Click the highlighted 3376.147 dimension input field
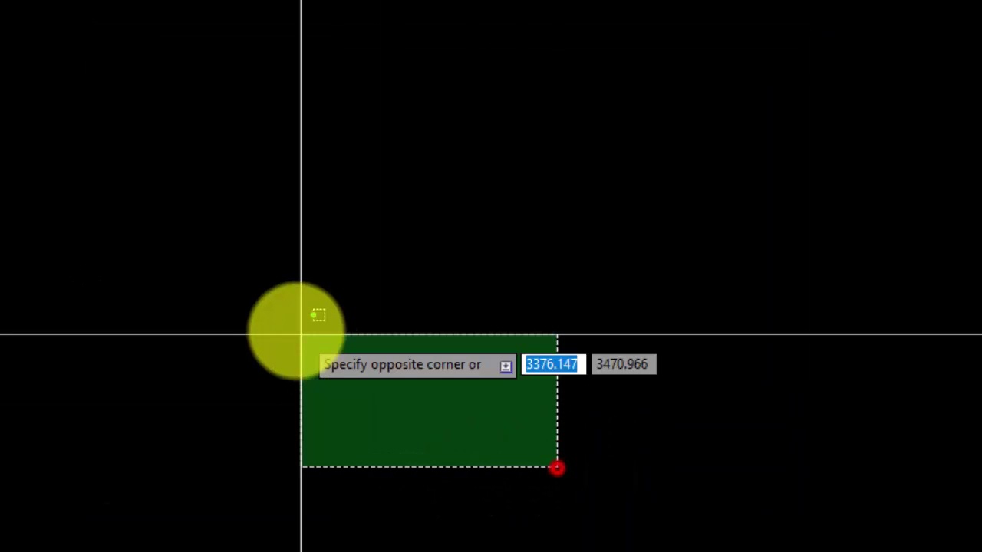982x552 pixels. (x=553, y=364)
